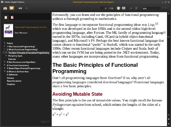
Task: Decrease text size with small 'a' icon
Action: coord(131,8)
